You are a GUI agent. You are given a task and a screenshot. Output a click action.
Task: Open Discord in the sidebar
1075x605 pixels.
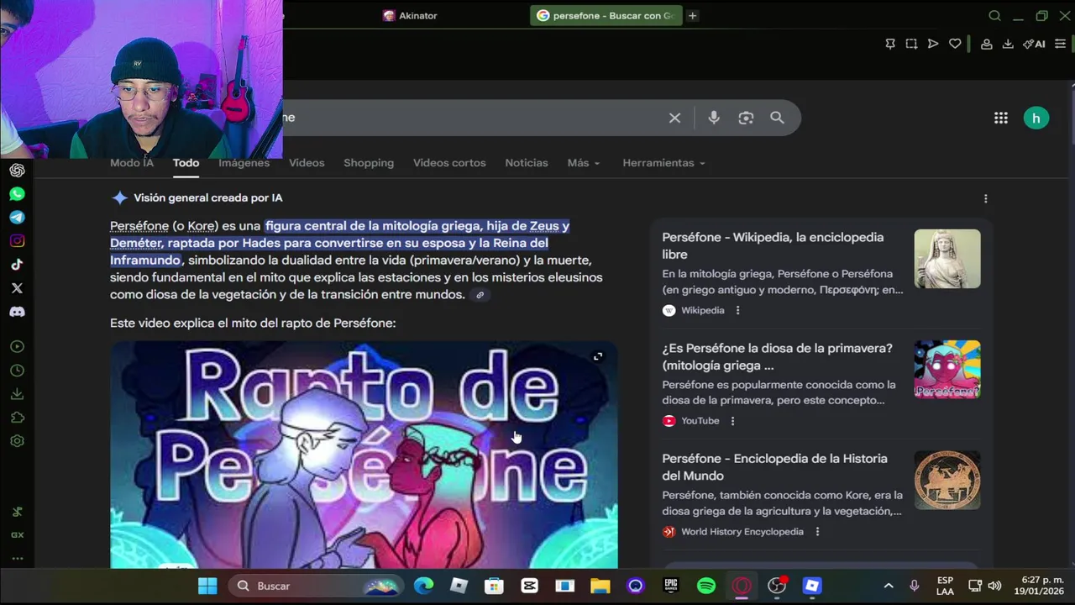17,312
